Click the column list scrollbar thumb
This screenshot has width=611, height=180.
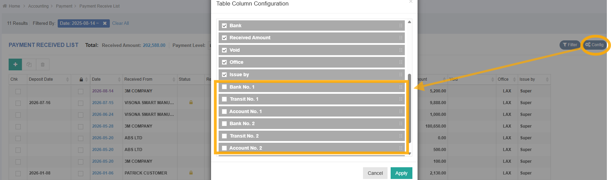click(409, 108)
